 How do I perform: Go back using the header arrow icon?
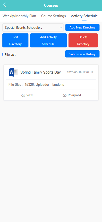point(4,5)
